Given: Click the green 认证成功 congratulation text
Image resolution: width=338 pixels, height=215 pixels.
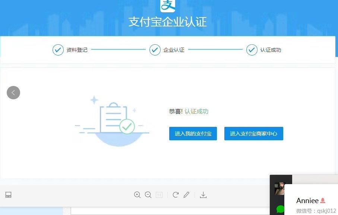Looking at the screenshot, I should (196, 112).
